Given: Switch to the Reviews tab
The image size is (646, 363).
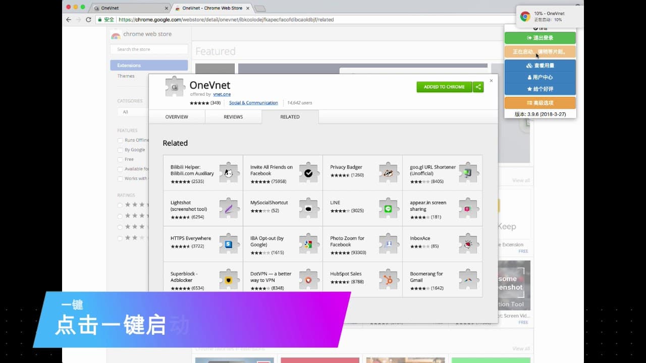Looking at the screenshot, I should click(233, 117).
